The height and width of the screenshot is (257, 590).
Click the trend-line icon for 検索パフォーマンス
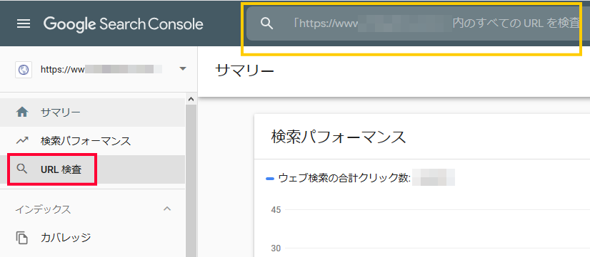22,141
